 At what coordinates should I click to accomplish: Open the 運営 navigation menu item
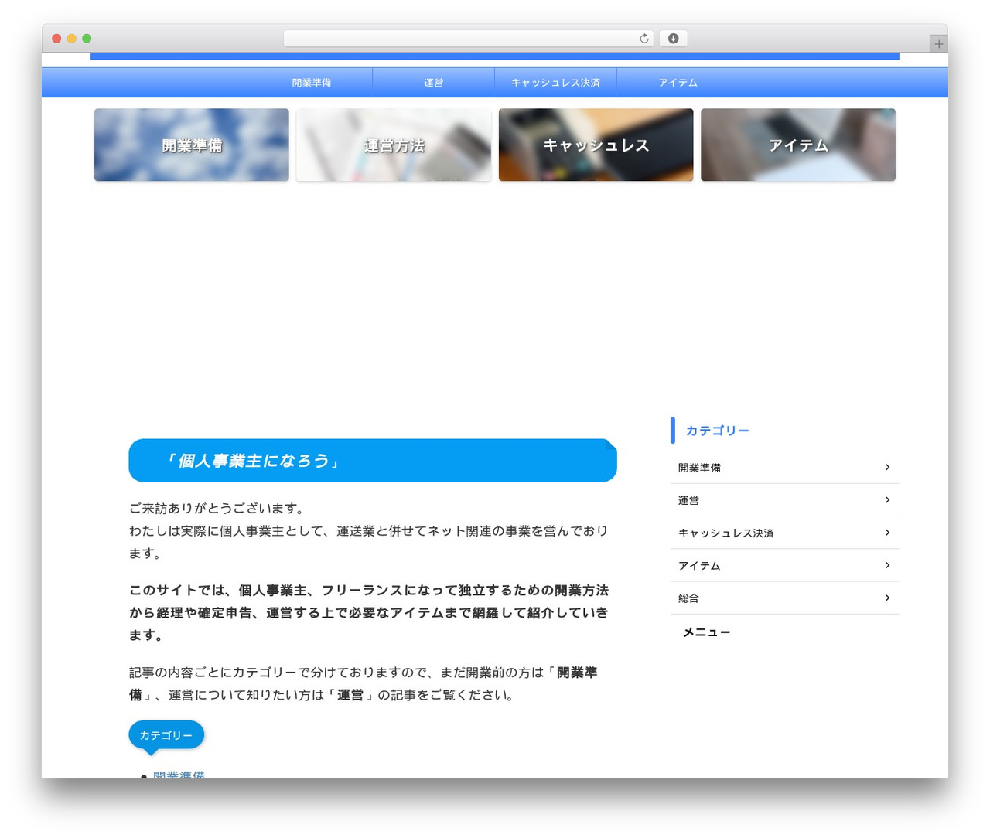pos(434,83)
